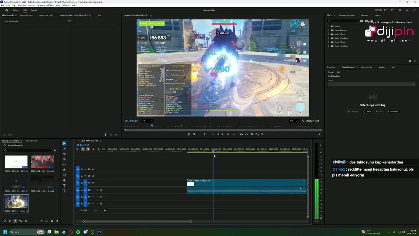This screenshot has height=236, width=419.
Task: Open Program monitor settings wrench
Action: pos(303,121)
